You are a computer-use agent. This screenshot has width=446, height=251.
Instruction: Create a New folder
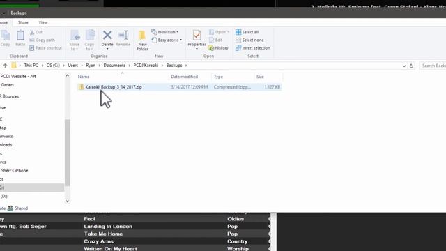pyautogui.click(x=142, y=40)
